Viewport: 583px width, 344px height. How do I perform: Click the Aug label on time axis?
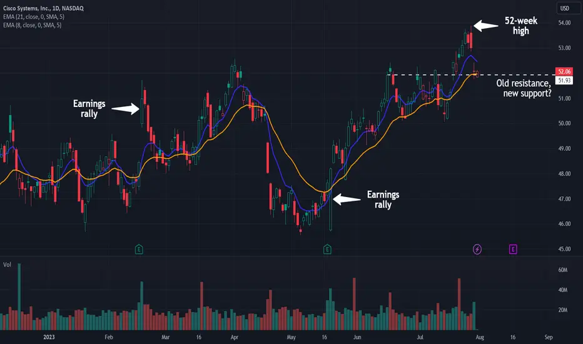point(480,337)
